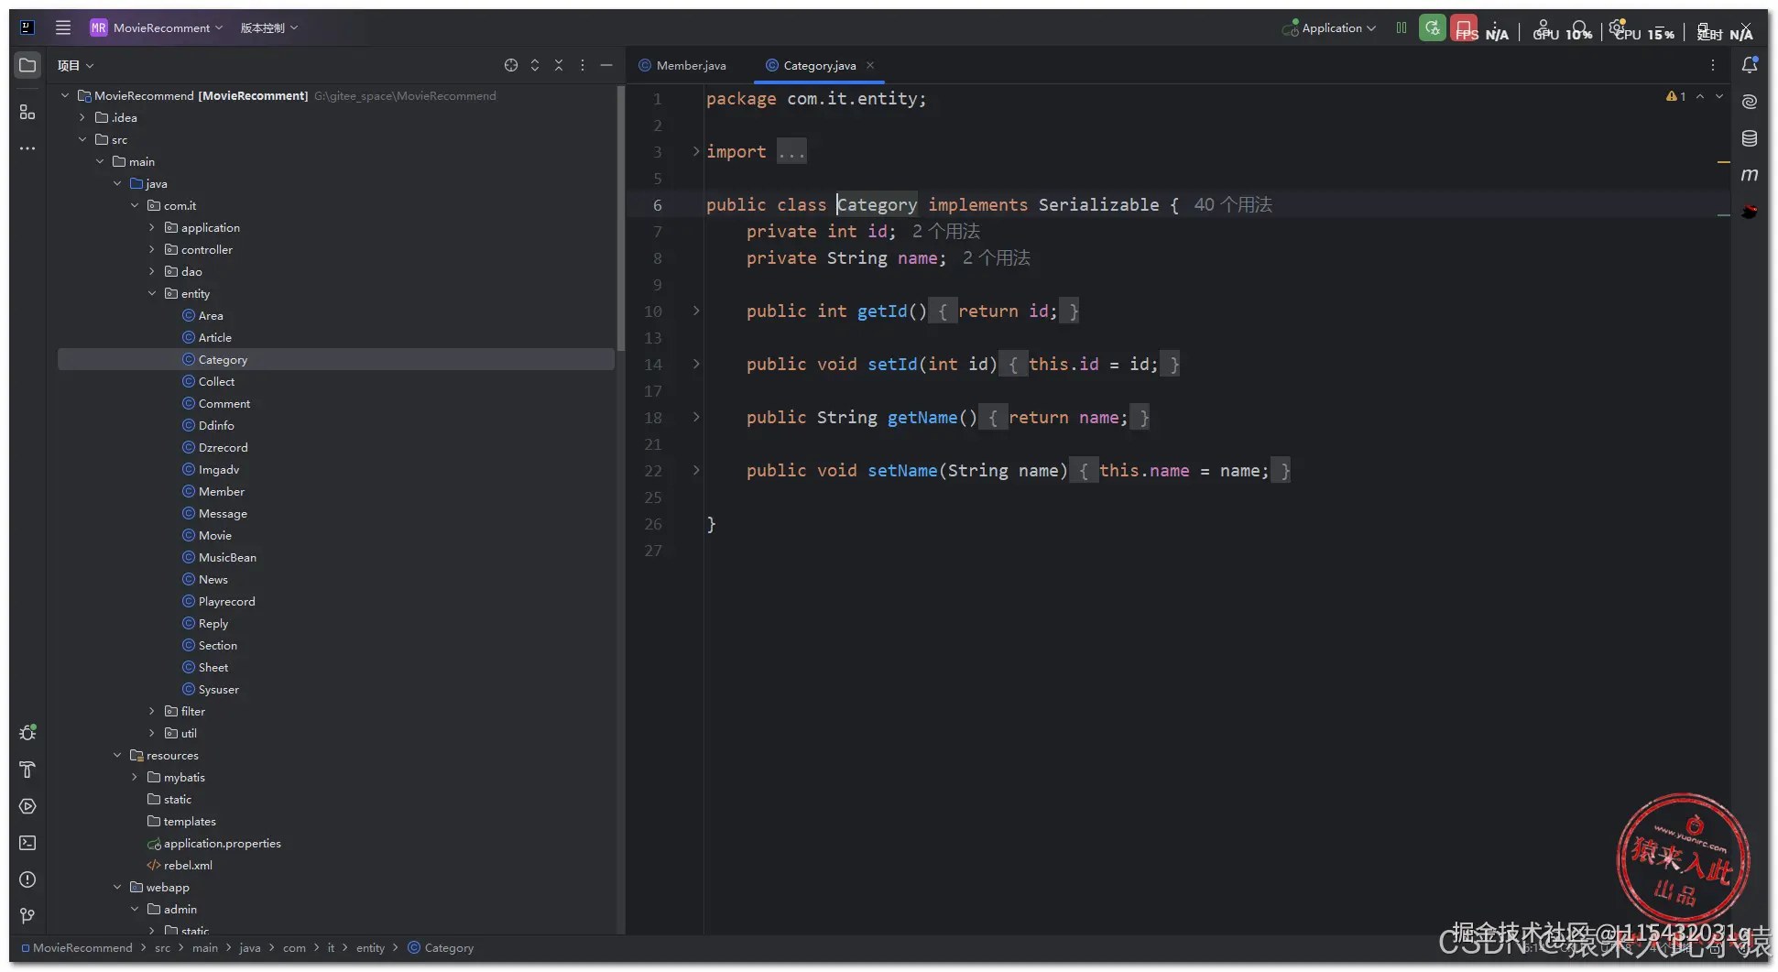Open the Notifications bell panel
Screen dimensions: 1778x972
(1750, 65)
